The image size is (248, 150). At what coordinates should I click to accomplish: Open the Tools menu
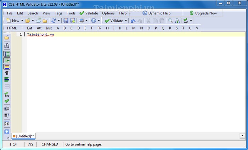(x=71, y=13)
